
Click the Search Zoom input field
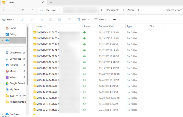(174, 10)
